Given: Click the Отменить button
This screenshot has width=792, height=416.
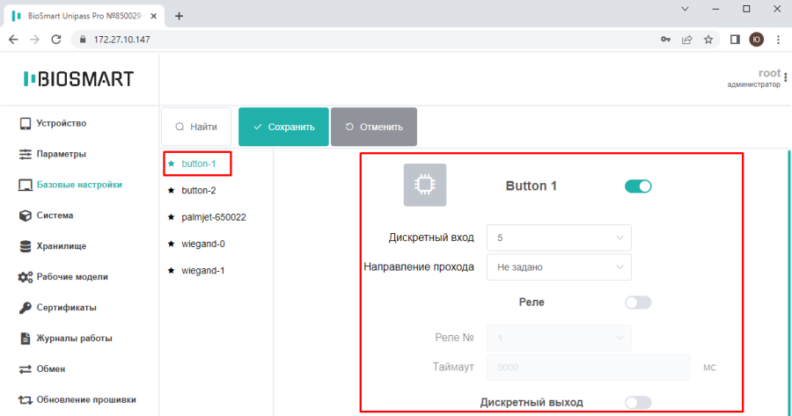Looking at the screenshot, I should pos(374,127).
